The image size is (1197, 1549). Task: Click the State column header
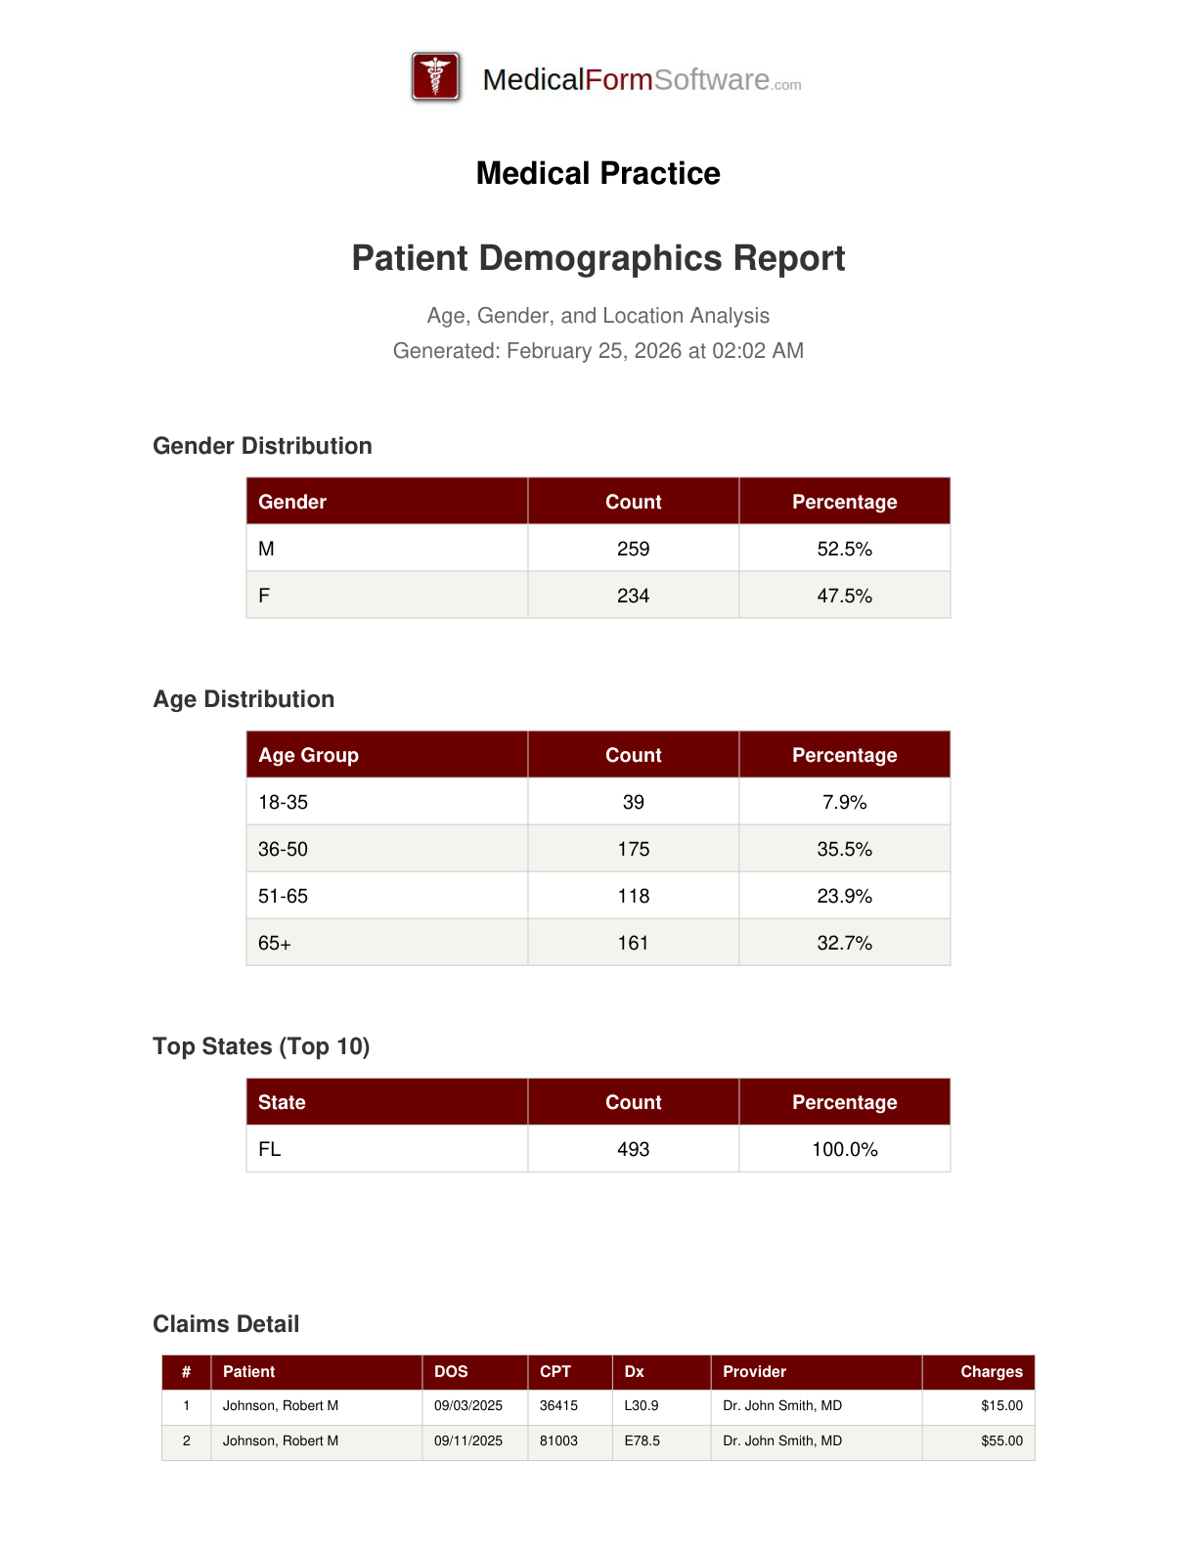pos(282,1102)
